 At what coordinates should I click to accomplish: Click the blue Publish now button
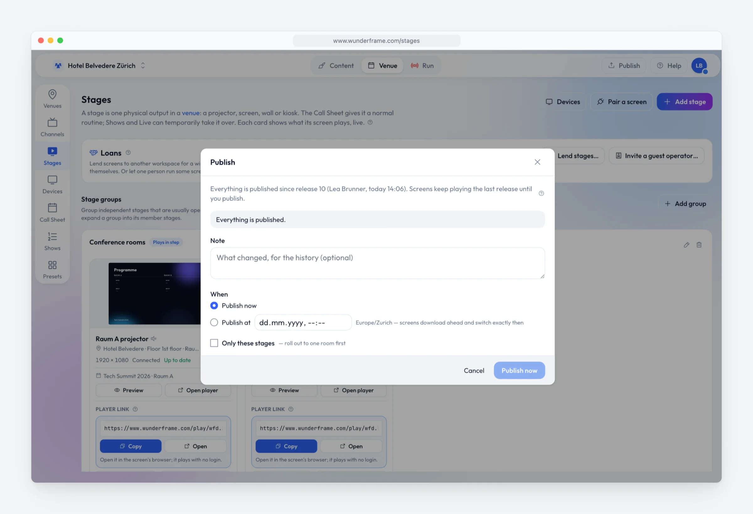[519, 370]
